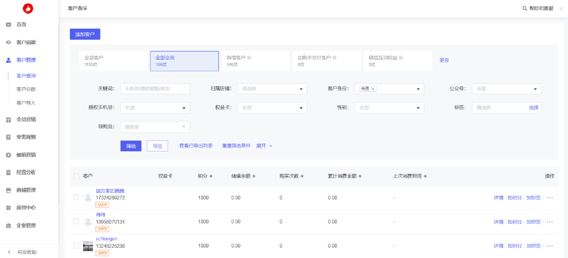Click 选择 in the 标签 field
Image resolution: width=568 pixels, height=258 pixels.
(533, 108)
